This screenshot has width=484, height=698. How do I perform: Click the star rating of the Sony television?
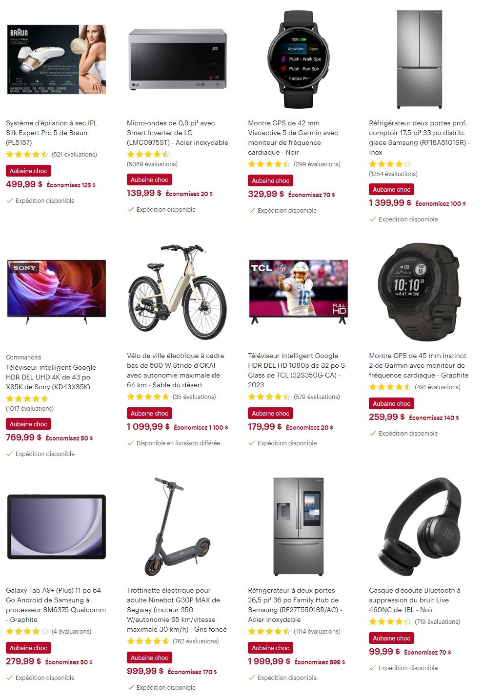(27, 399)
